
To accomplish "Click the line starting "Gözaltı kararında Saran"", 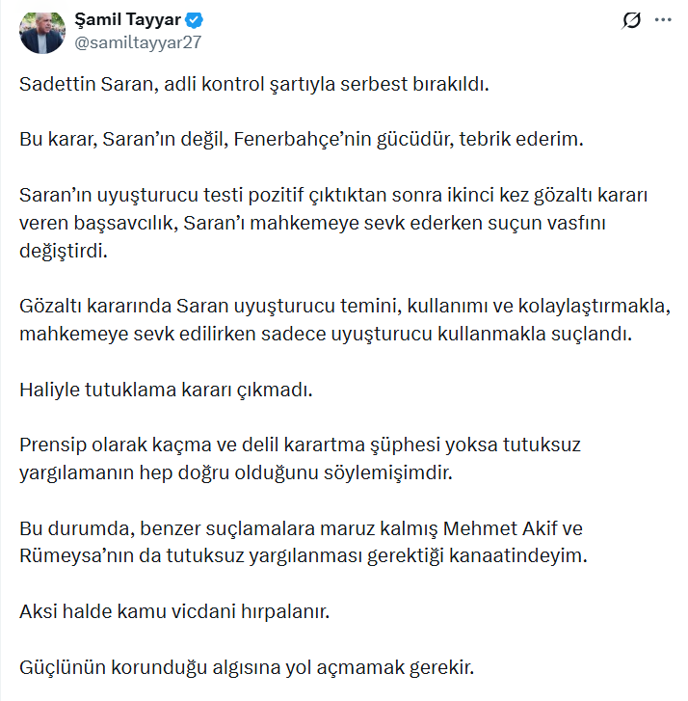I will tap(343, 307).
